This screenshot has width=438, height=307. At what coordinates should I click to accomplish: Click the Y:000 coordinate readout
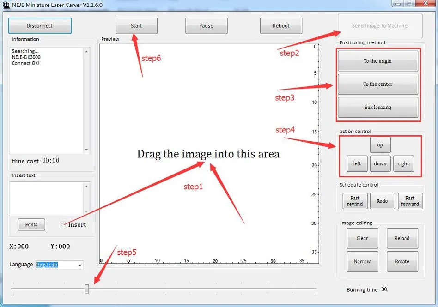click(60, 247)
